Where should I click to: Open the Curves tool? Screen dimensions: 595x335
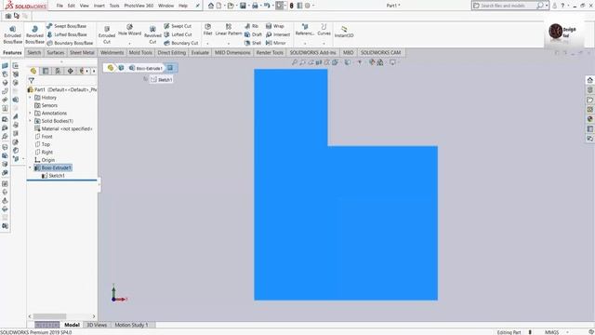324,30
